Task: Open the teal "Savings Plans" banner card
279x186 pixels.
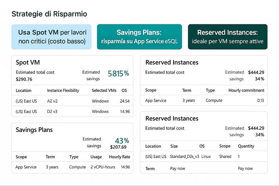Action: click(x=139, y=36)
